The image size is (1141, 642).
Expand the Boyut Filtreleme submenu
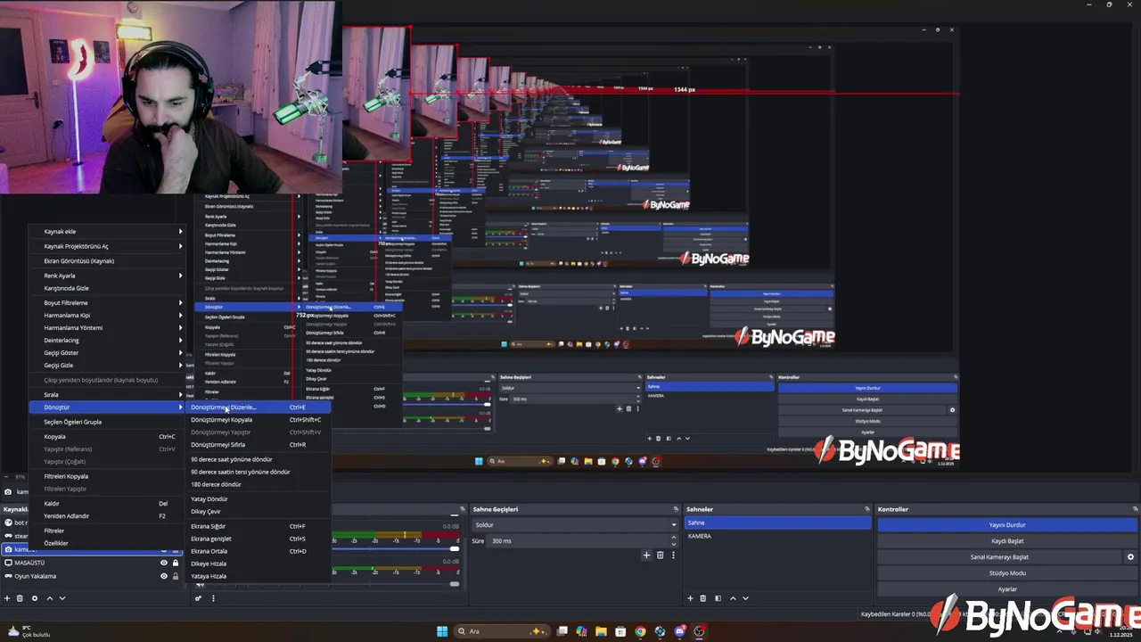[111, 303]
